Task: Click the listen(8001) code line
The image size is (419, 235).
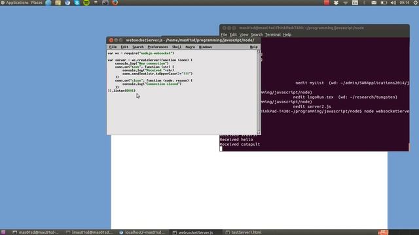Action: pyautogui.click(x=122, y=91)
